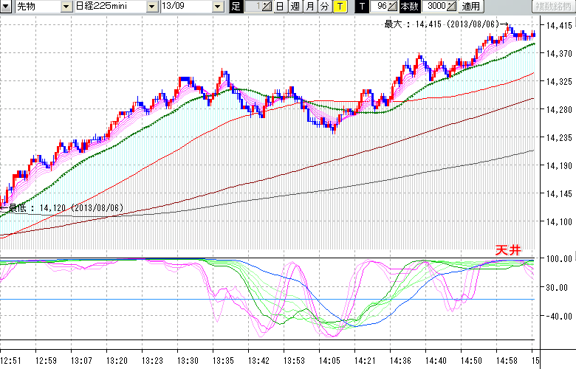Click the stepper beside the 3000 value
This screenshot has height=369, width=576.
[x=451, y=7]
